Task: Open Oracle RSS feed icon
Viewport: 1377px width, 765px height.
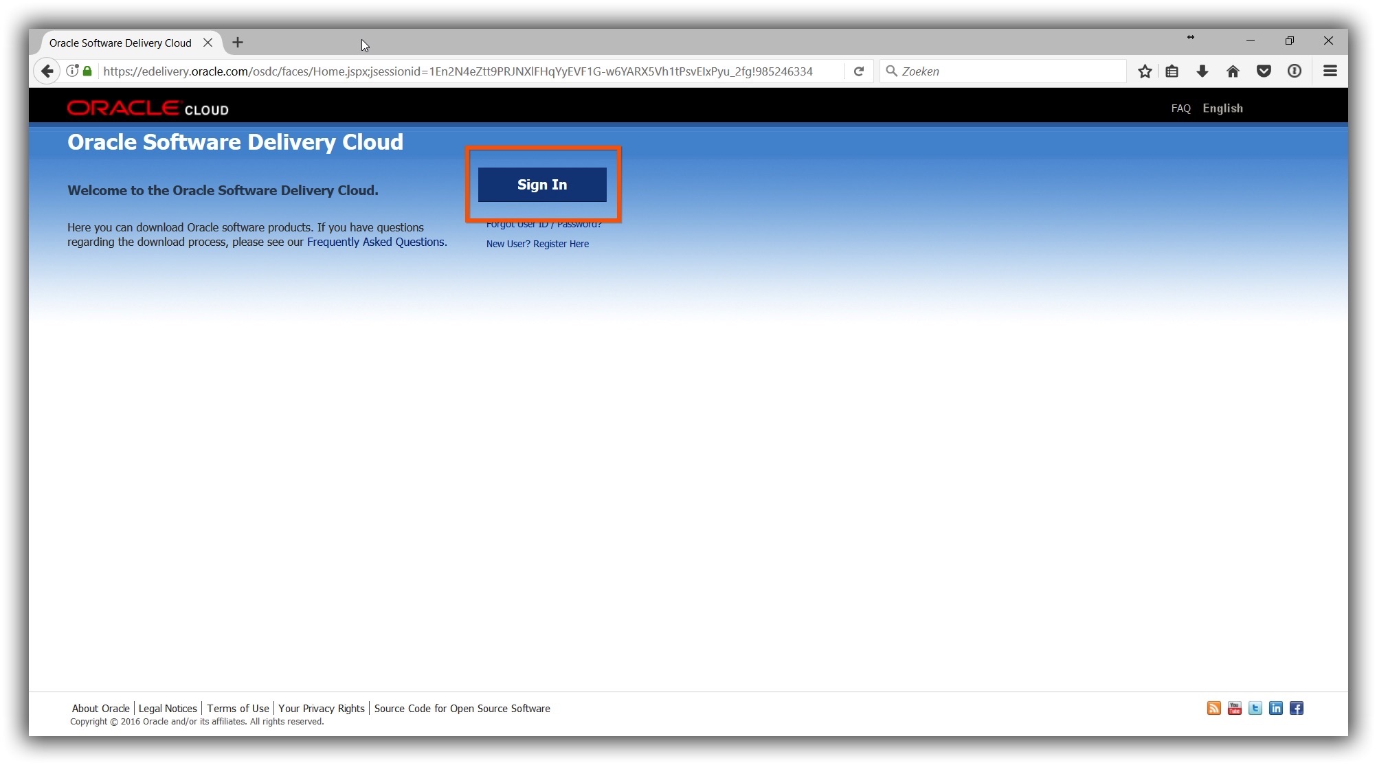Action: click(1213, 708)
